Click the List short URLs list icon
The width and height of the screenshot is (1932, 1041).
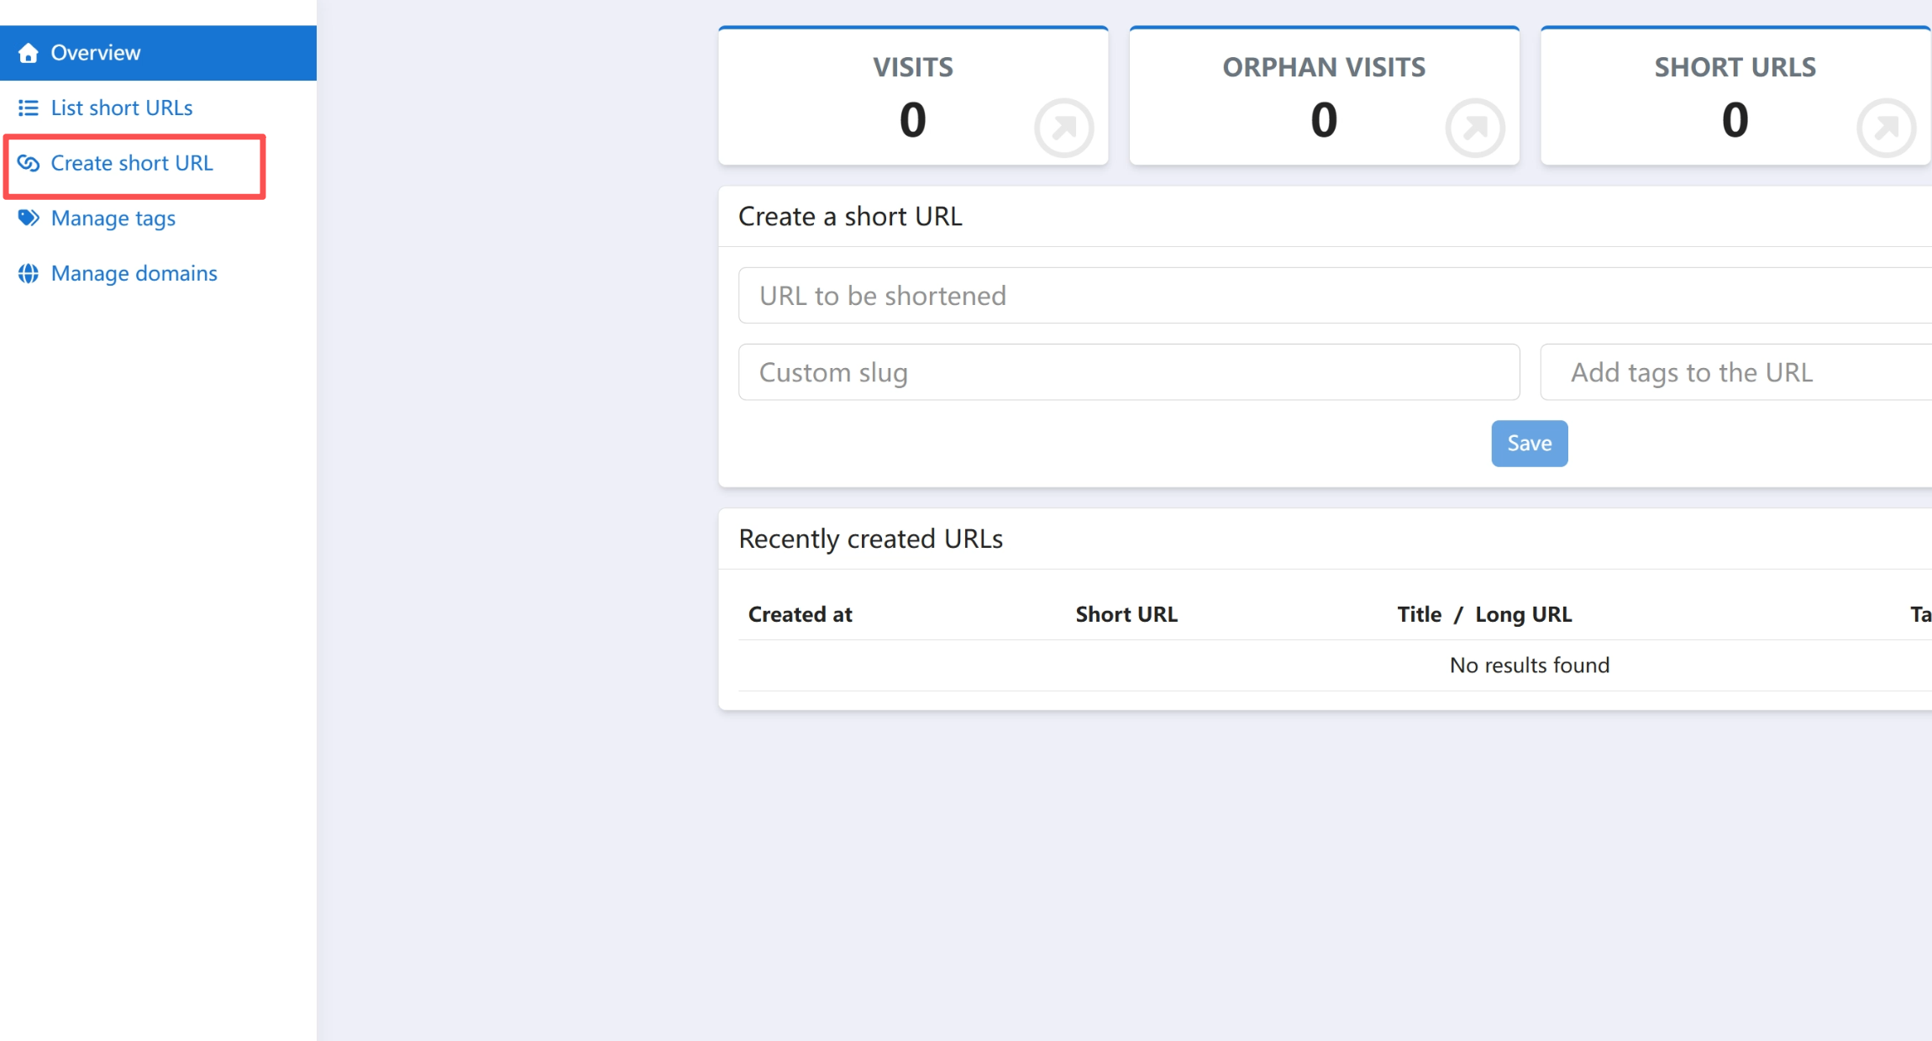tap(29, 108)
